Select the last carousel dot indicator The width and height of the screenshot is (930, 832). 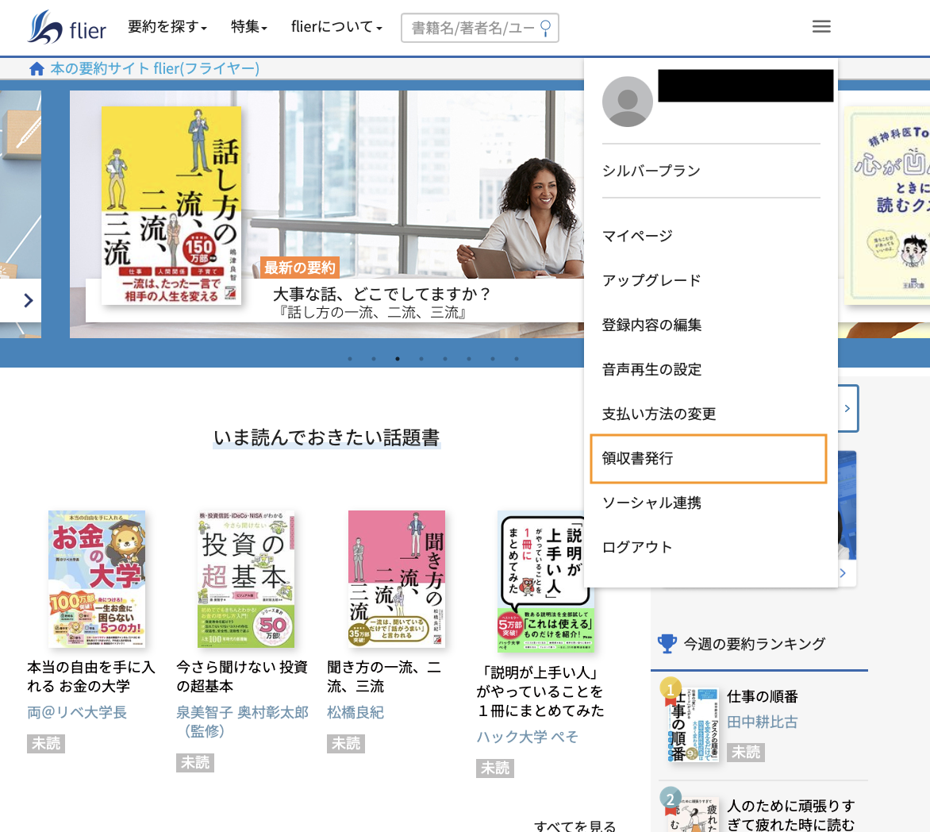pos(517,358)
